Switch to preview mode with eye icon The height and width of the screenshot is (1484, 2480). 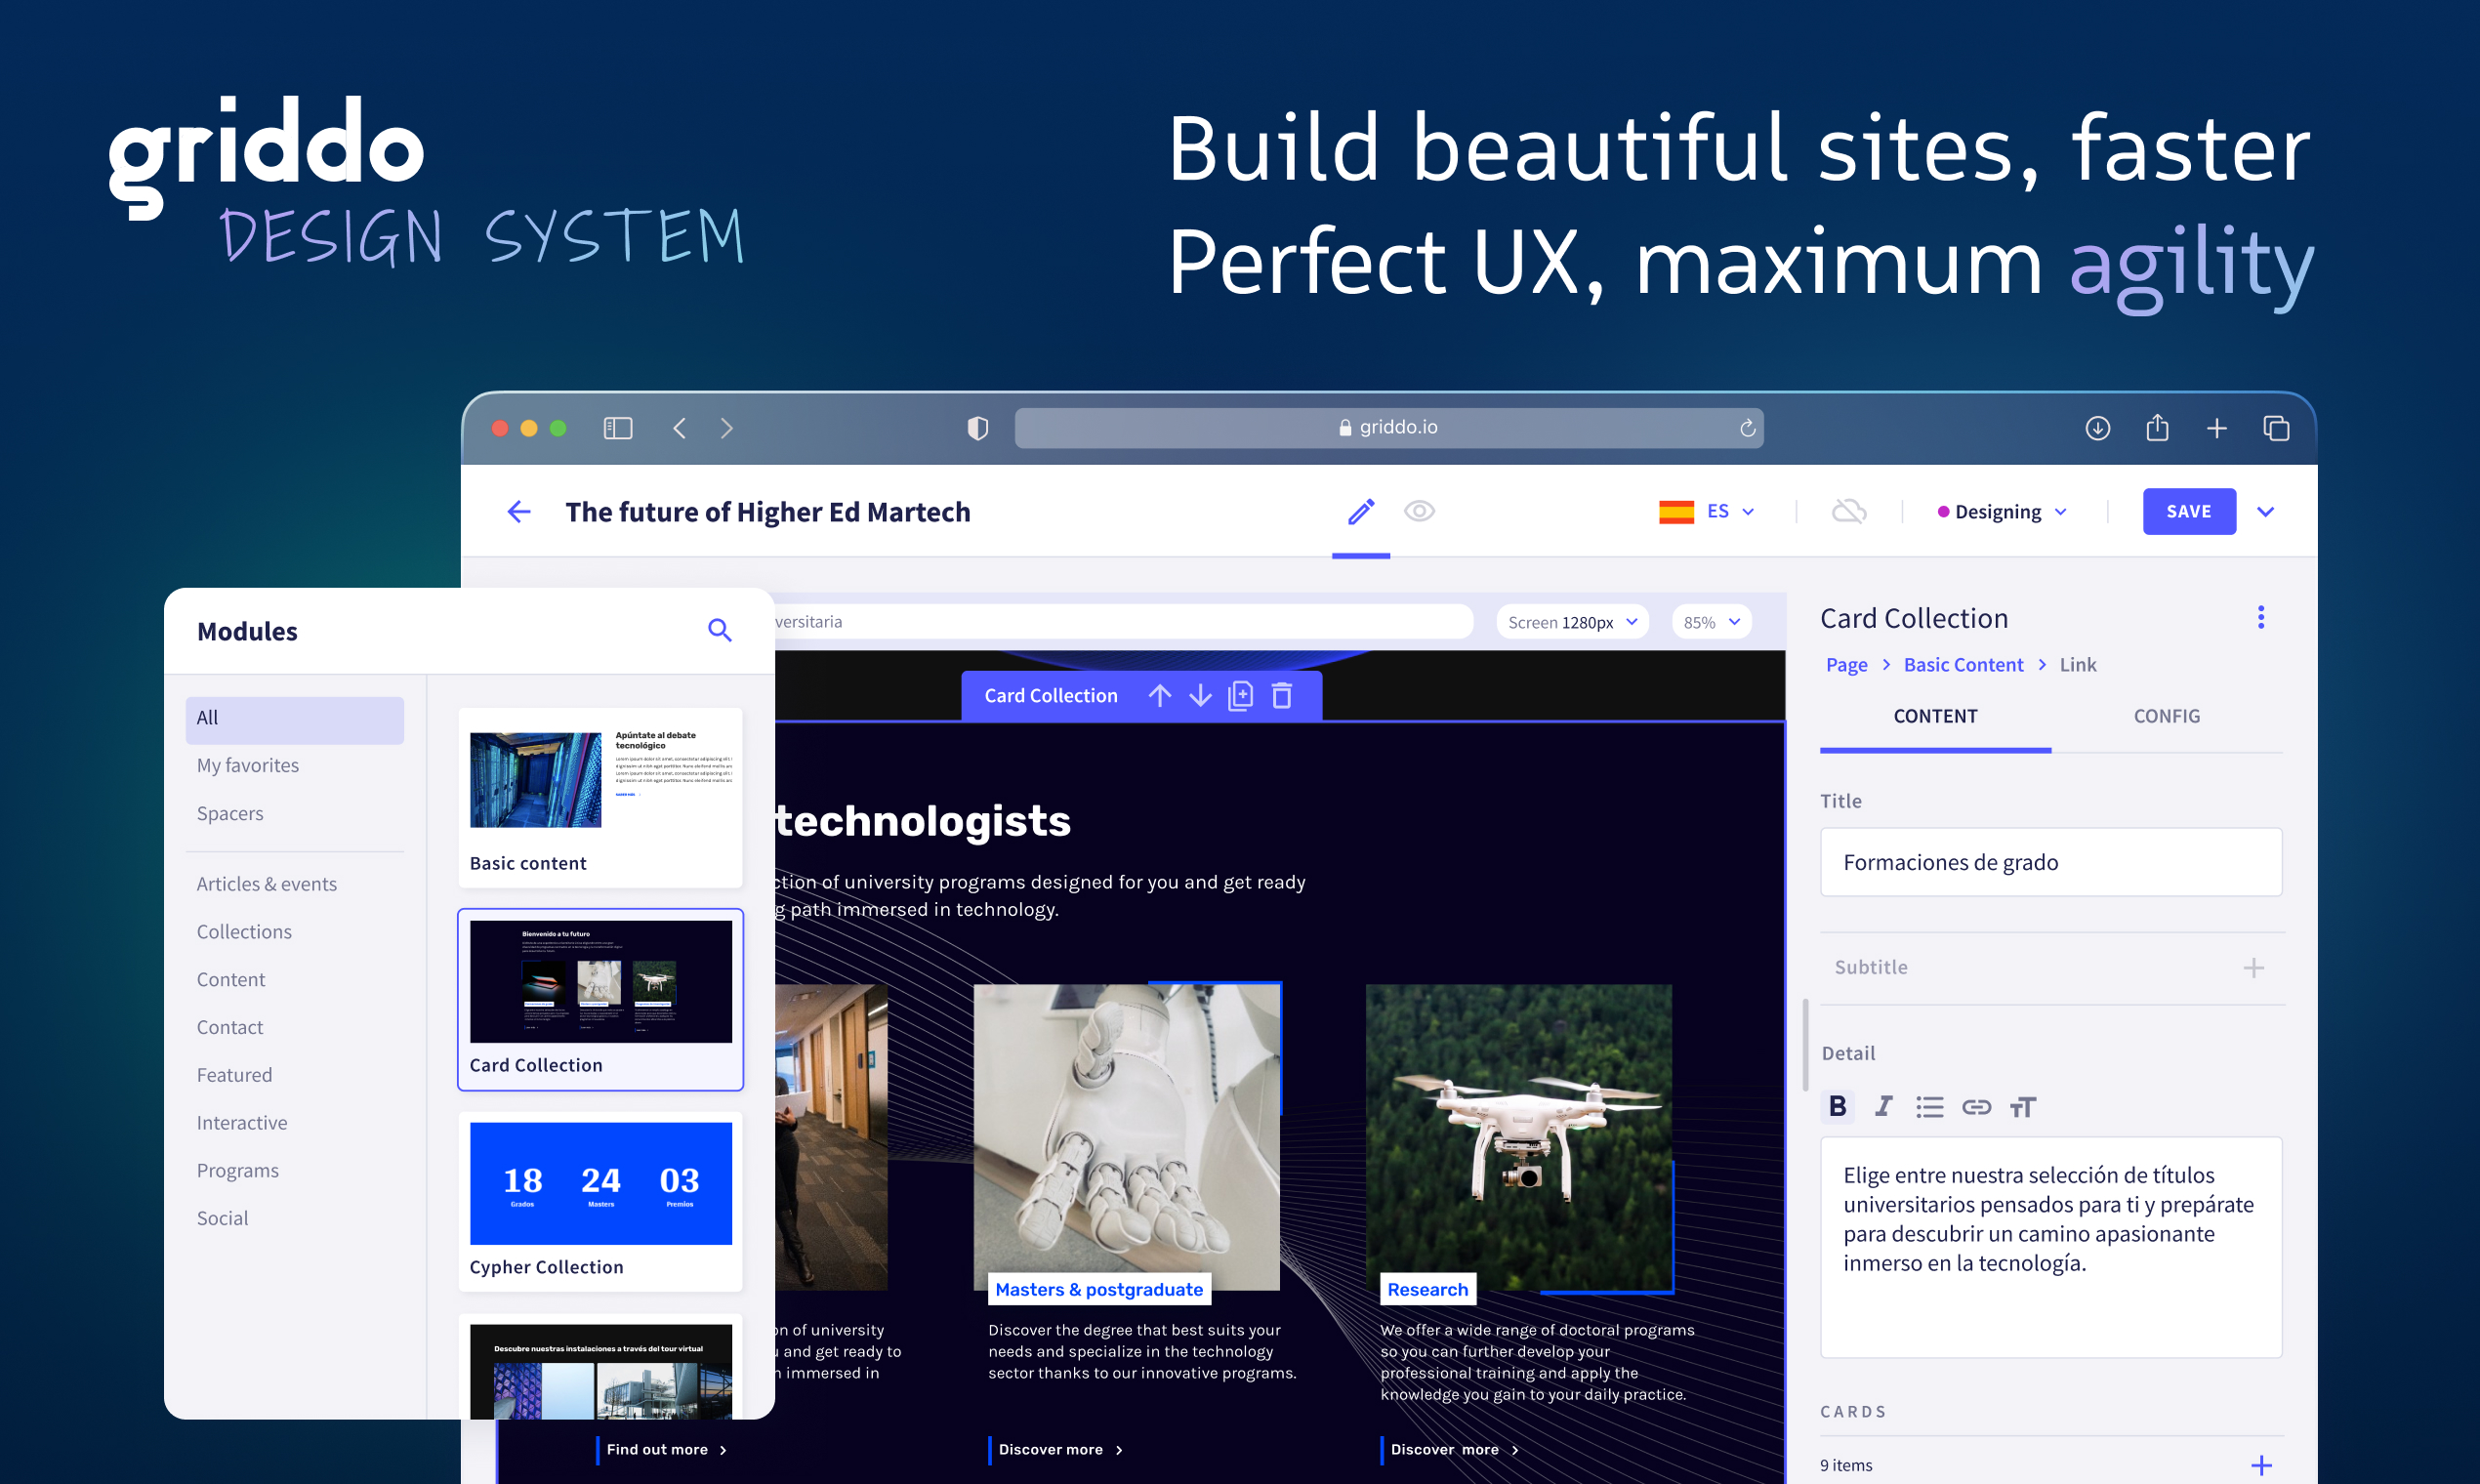pyautogui.click(x=1419, y=512)
